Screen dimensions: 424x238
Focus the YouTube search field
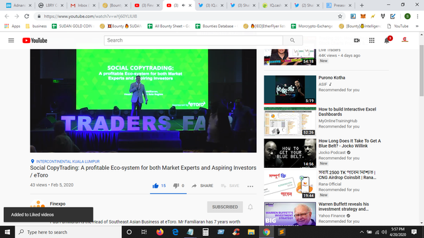coord(193,40)
